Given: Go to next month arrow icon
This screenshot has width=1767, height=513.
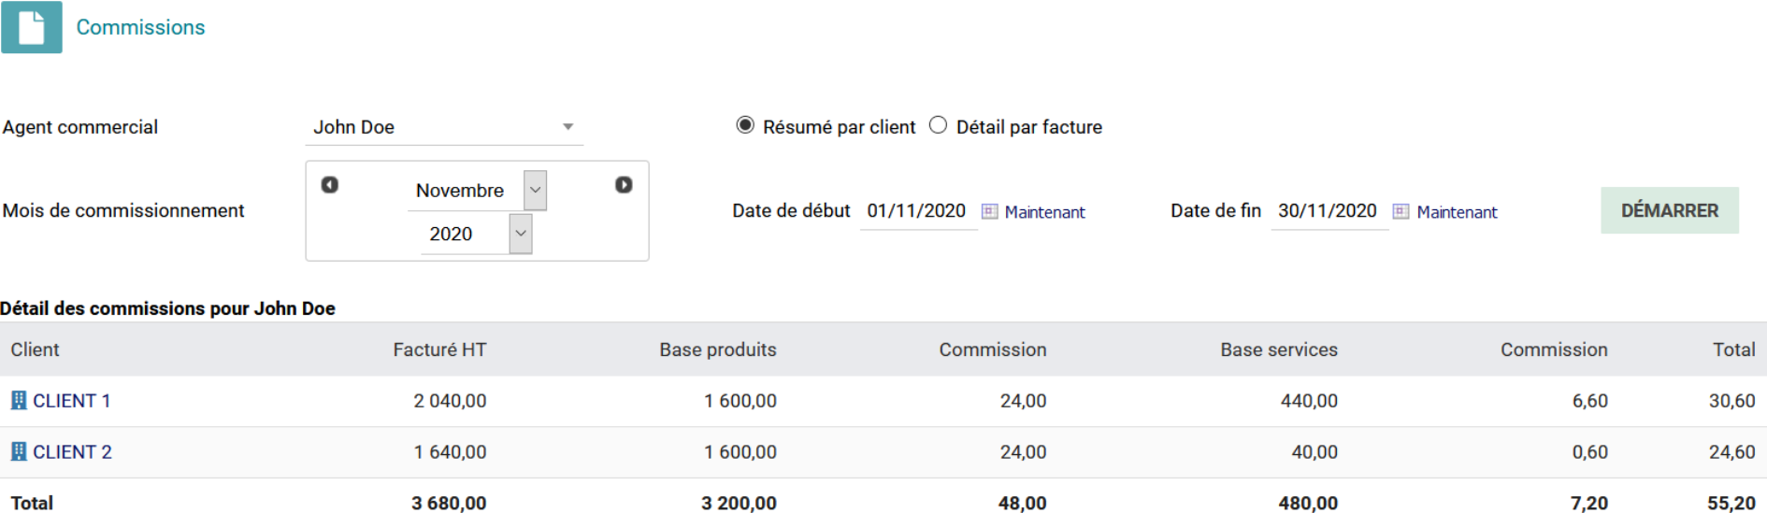Looking at the screenshot, I should point(624,185).
